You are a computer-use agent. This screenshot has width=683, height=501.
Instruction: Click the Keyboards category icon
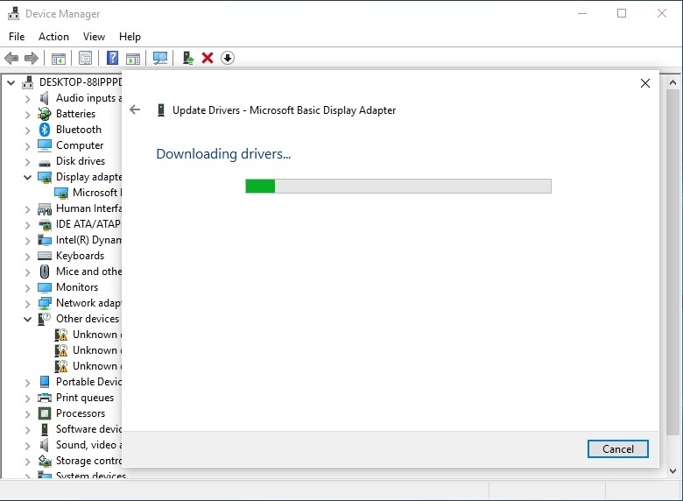45,256
